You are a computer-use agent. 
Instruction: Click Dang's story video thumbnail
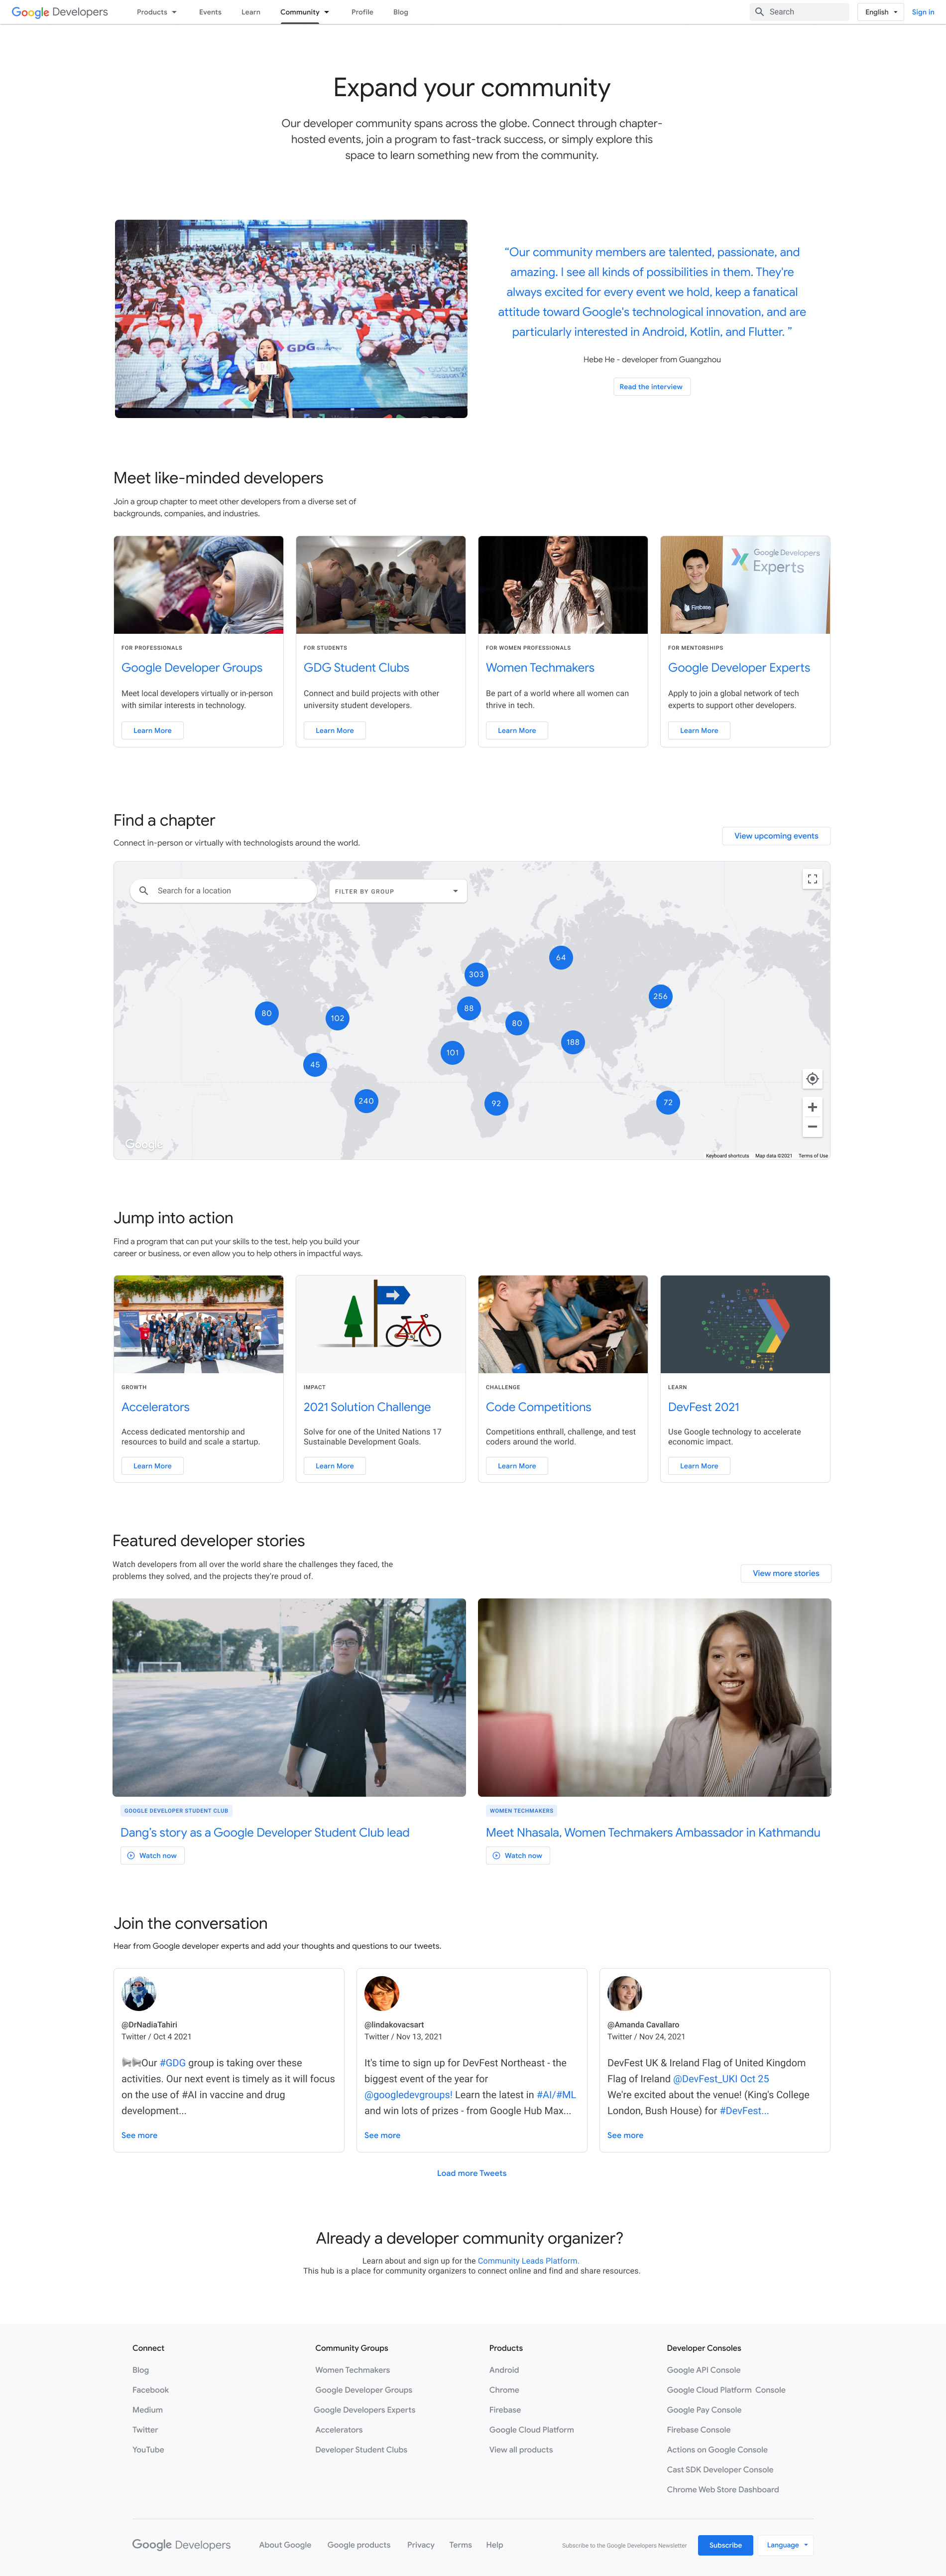tap(290, 1697)
